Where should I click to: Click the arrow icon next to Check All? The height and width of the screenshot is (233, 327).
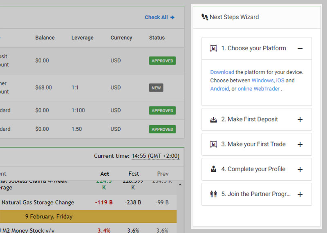click(172, 18)
